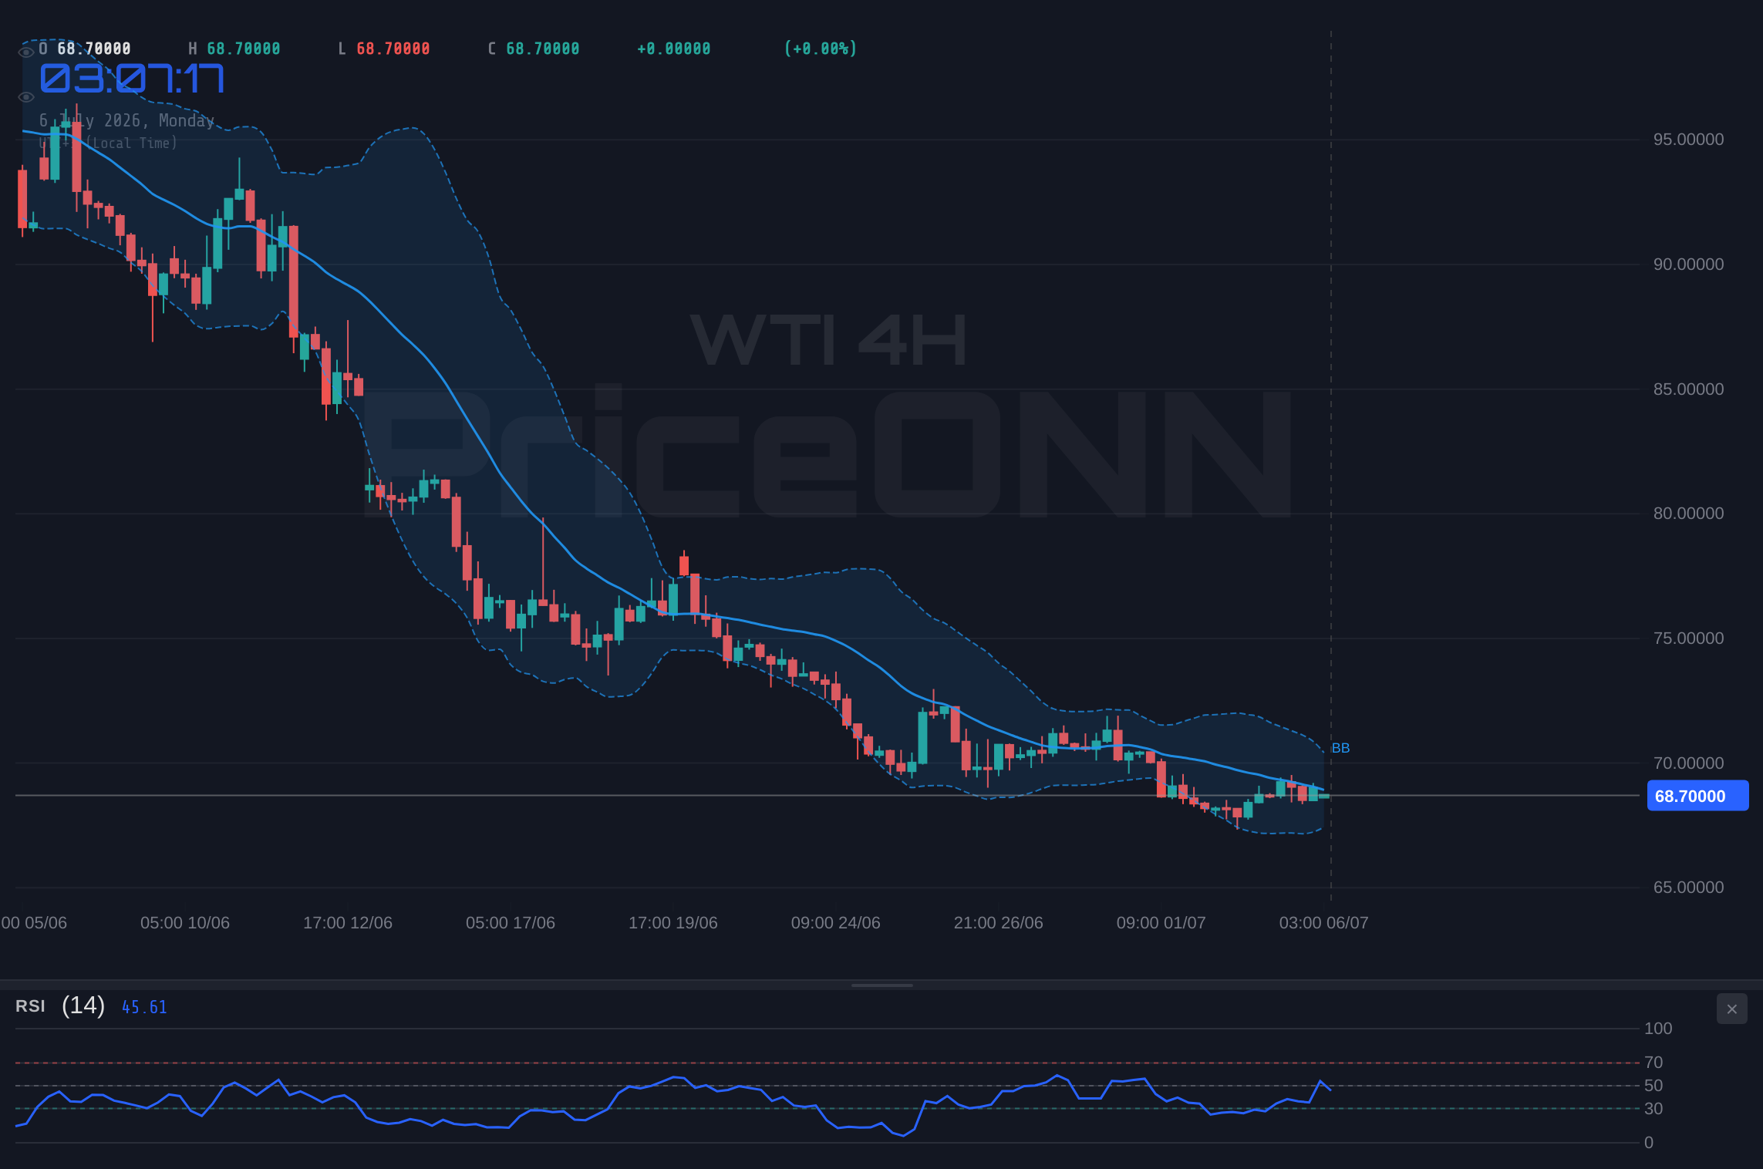
Task: Click the 09:00 01/07 time axis label
Action: 1161,923
